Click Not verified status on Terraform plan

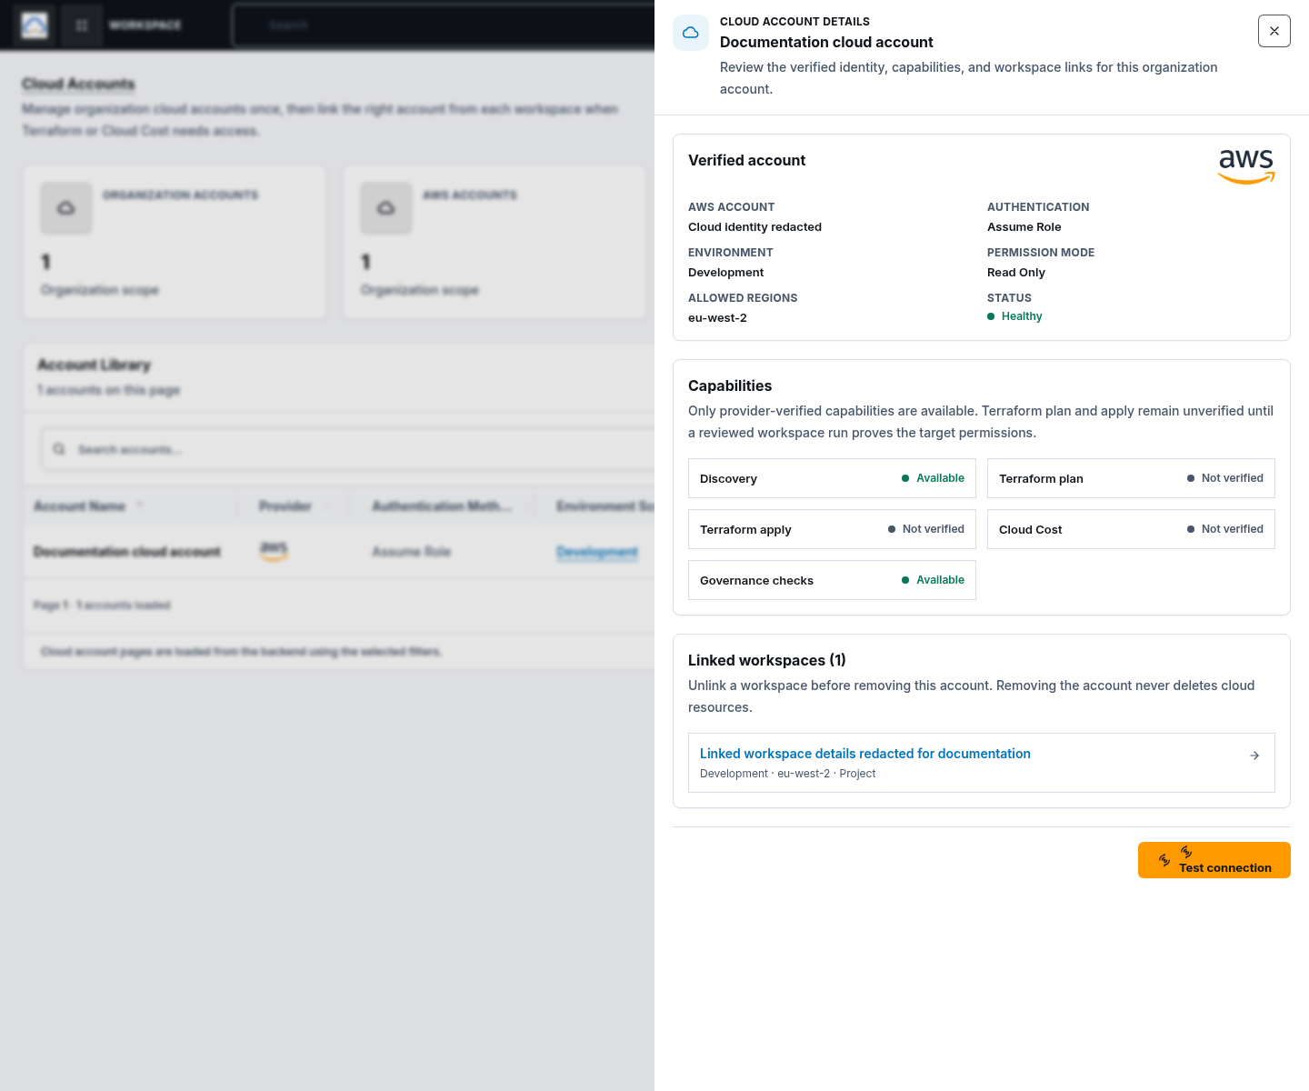[x=1224, y=478]
